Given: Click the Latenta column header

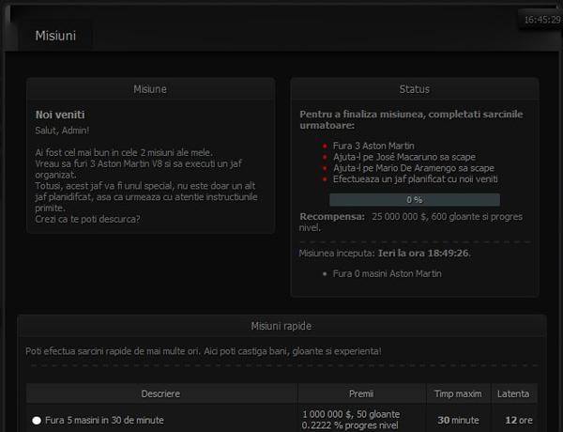Looking at the screenshot, I should coord(512,393).
